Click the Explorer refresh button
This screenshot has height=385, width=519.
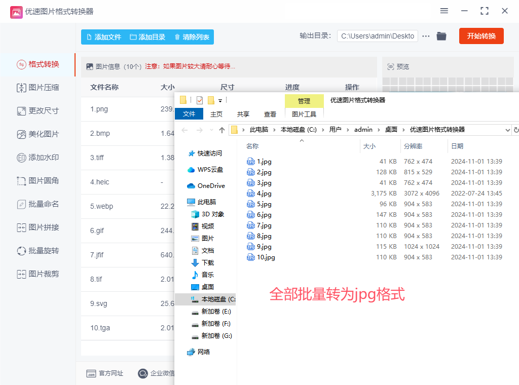pyautogui.click(x=515, y=130)
